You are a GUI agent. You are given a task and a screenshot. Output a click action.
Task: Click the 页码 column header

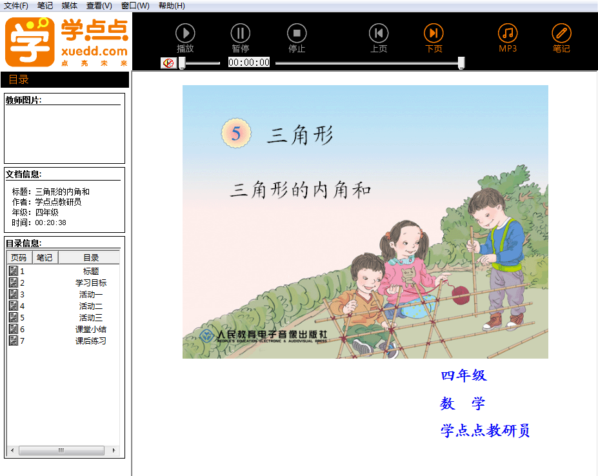[x=19, y=258]
